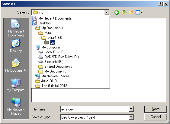Click the Shared Documents folder icon

(41, 67)
